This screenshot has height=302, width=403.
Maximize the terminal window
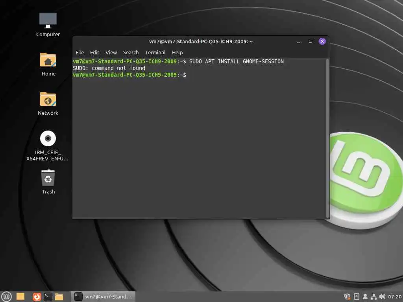point(311,41)
